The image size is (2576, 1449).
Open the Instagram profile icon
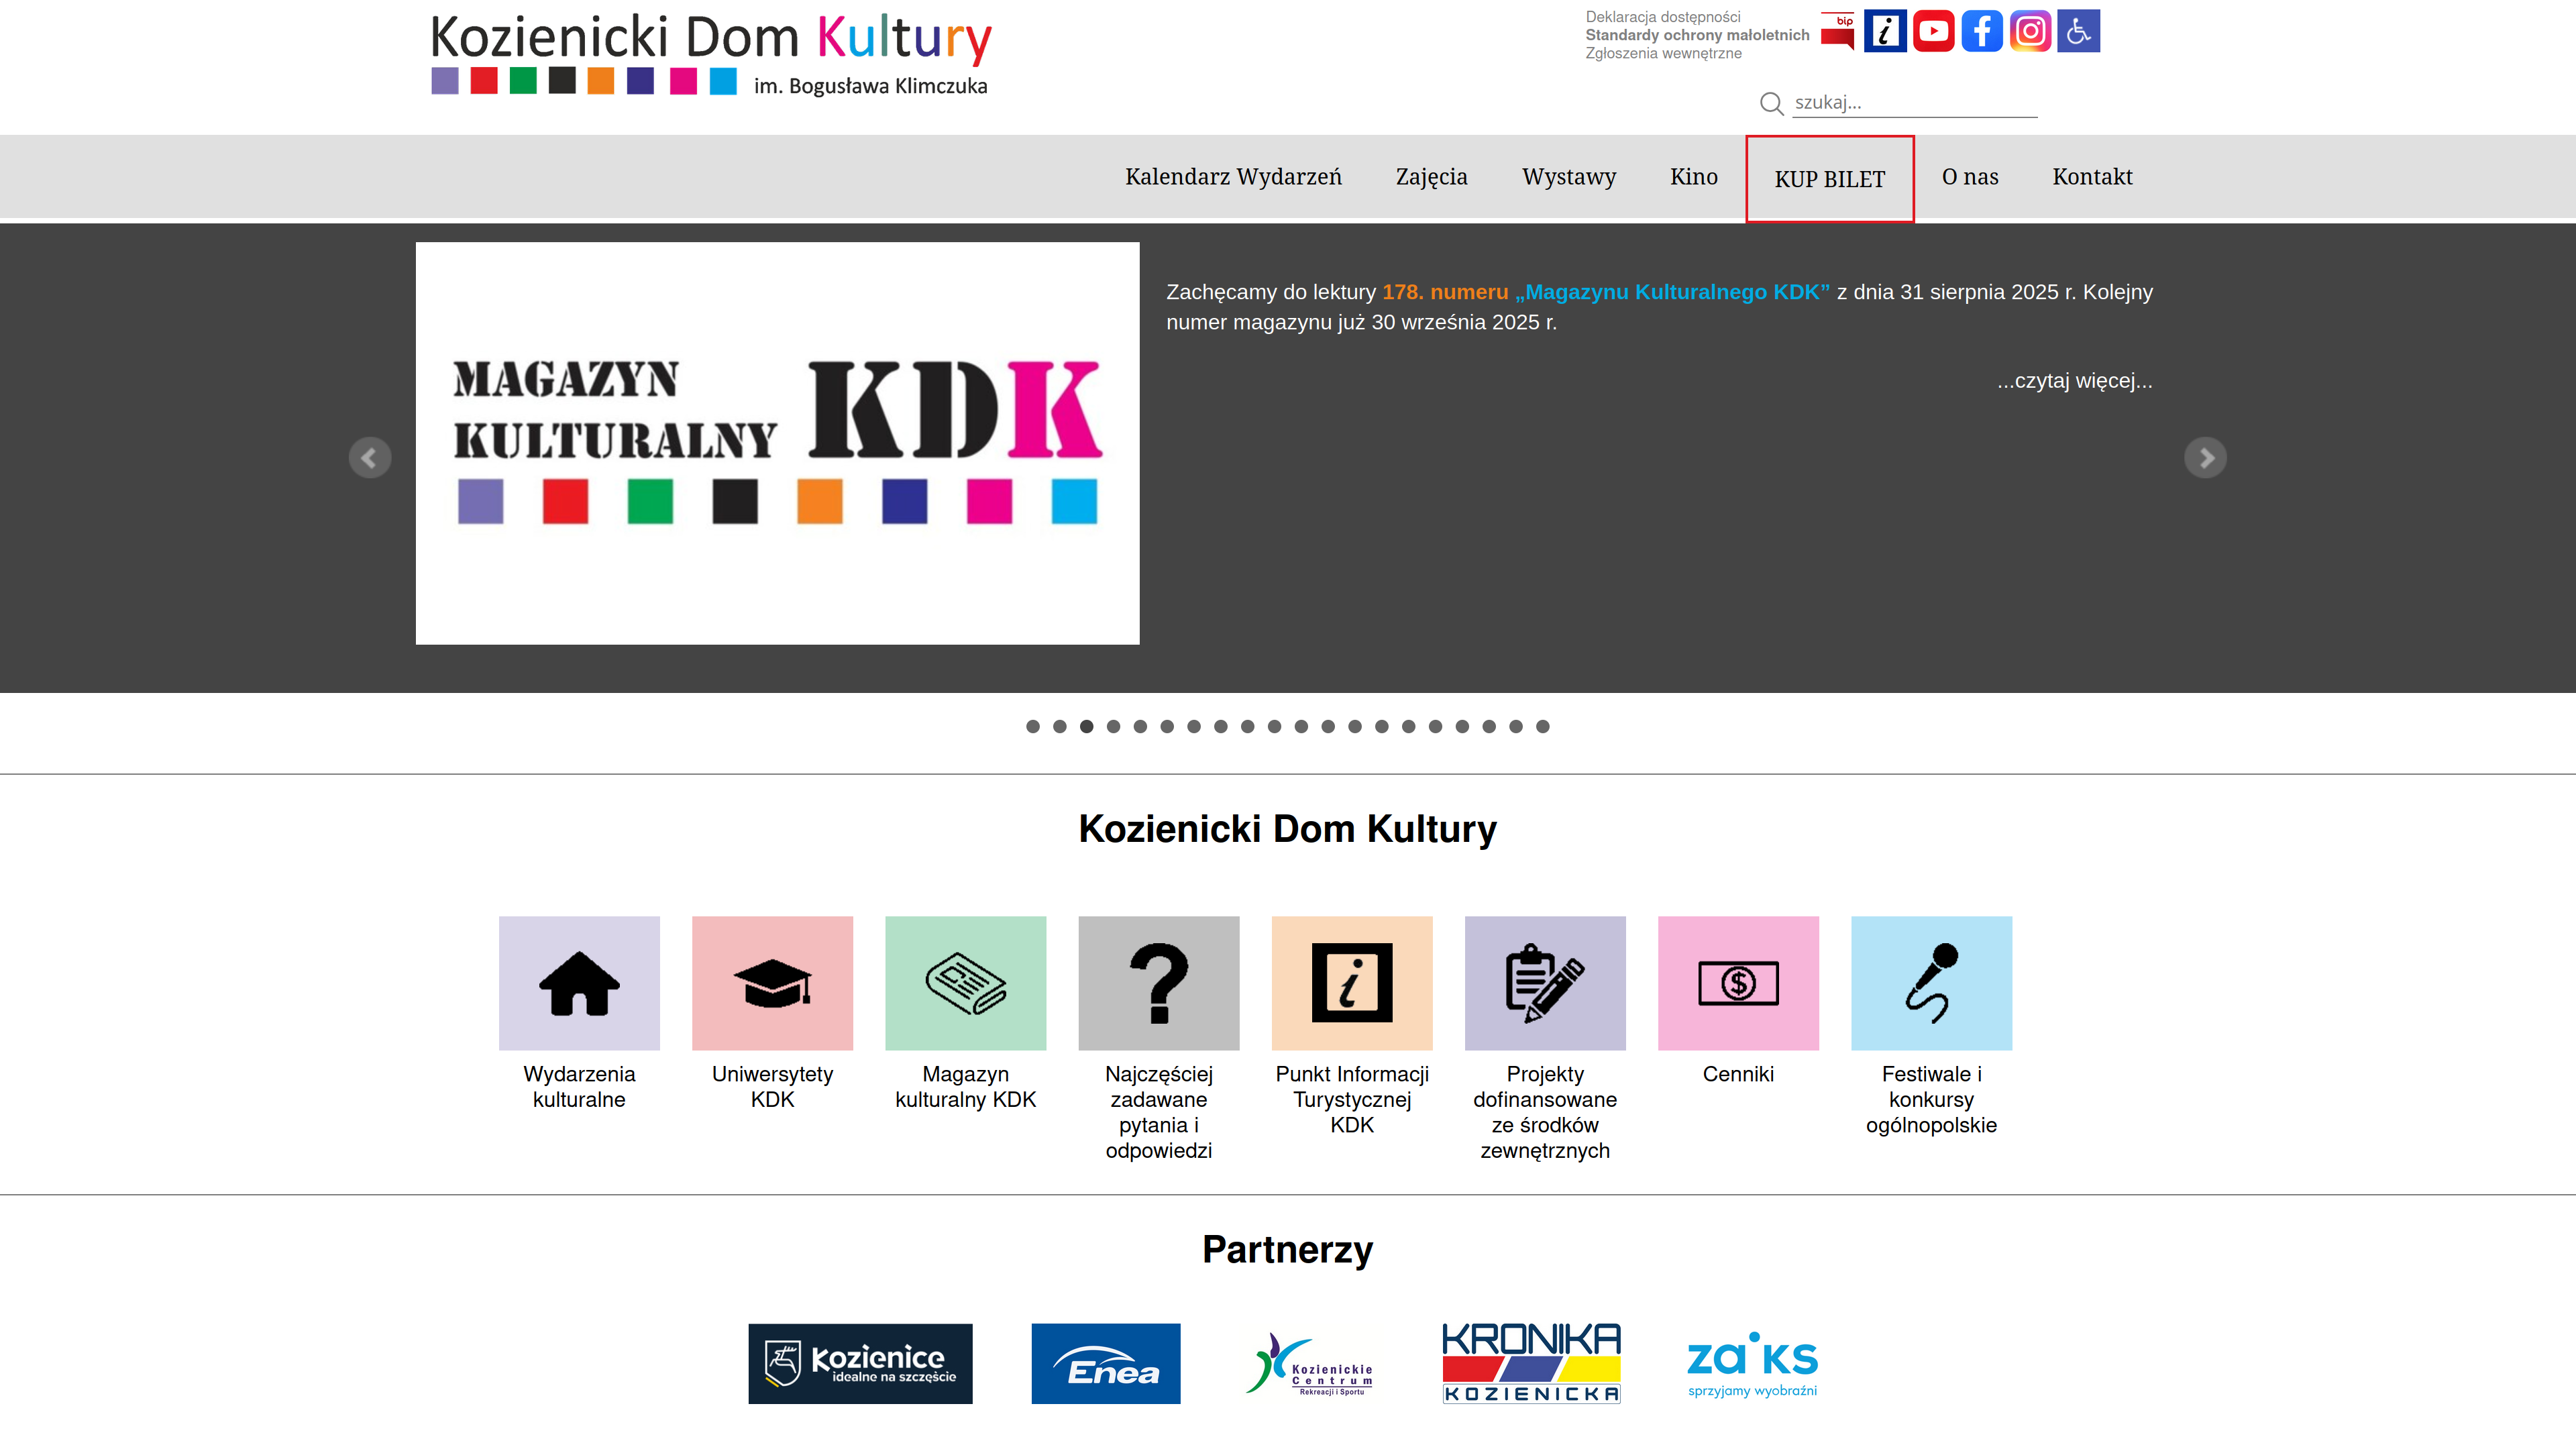[x=2030, y=31]
